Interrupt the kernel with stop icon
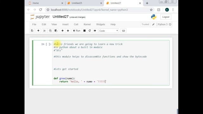This screenshot has width=203, height=114. [x=84, y=31]
